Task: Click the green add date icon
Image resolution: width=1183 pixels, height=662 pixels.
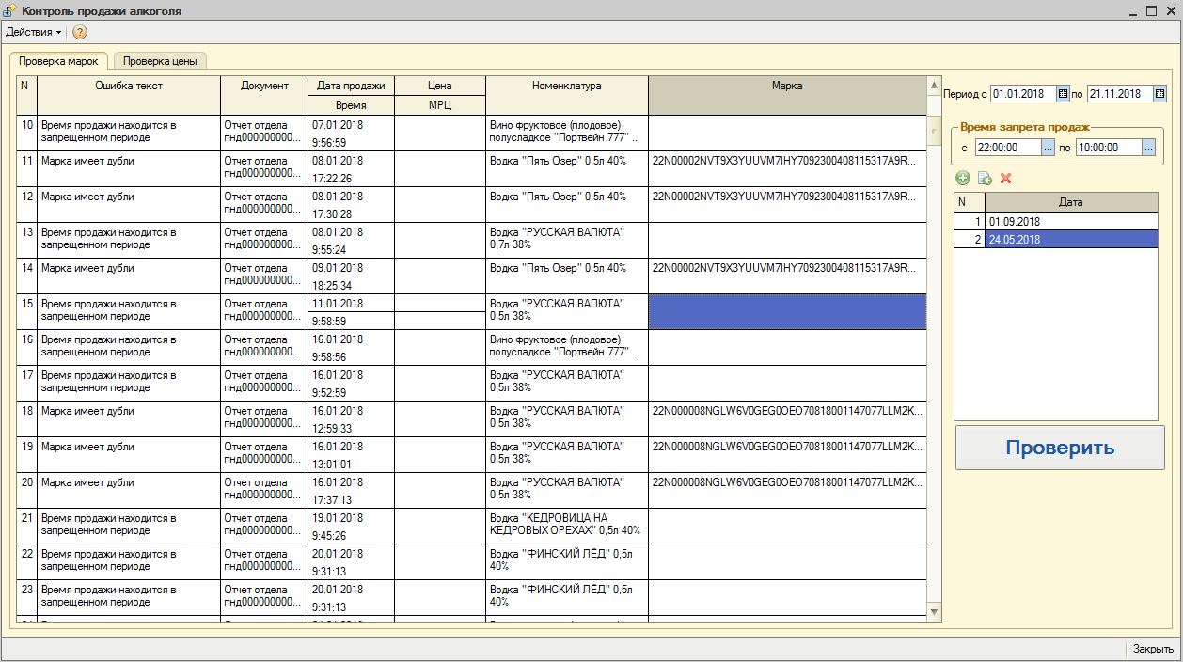Action: click(963, 178)
